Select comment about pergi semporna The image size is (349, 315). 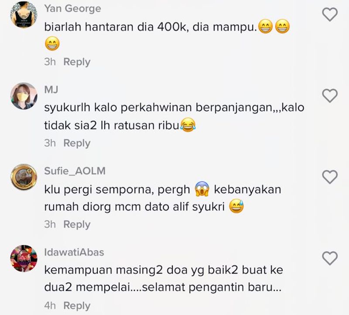(163, 198)
